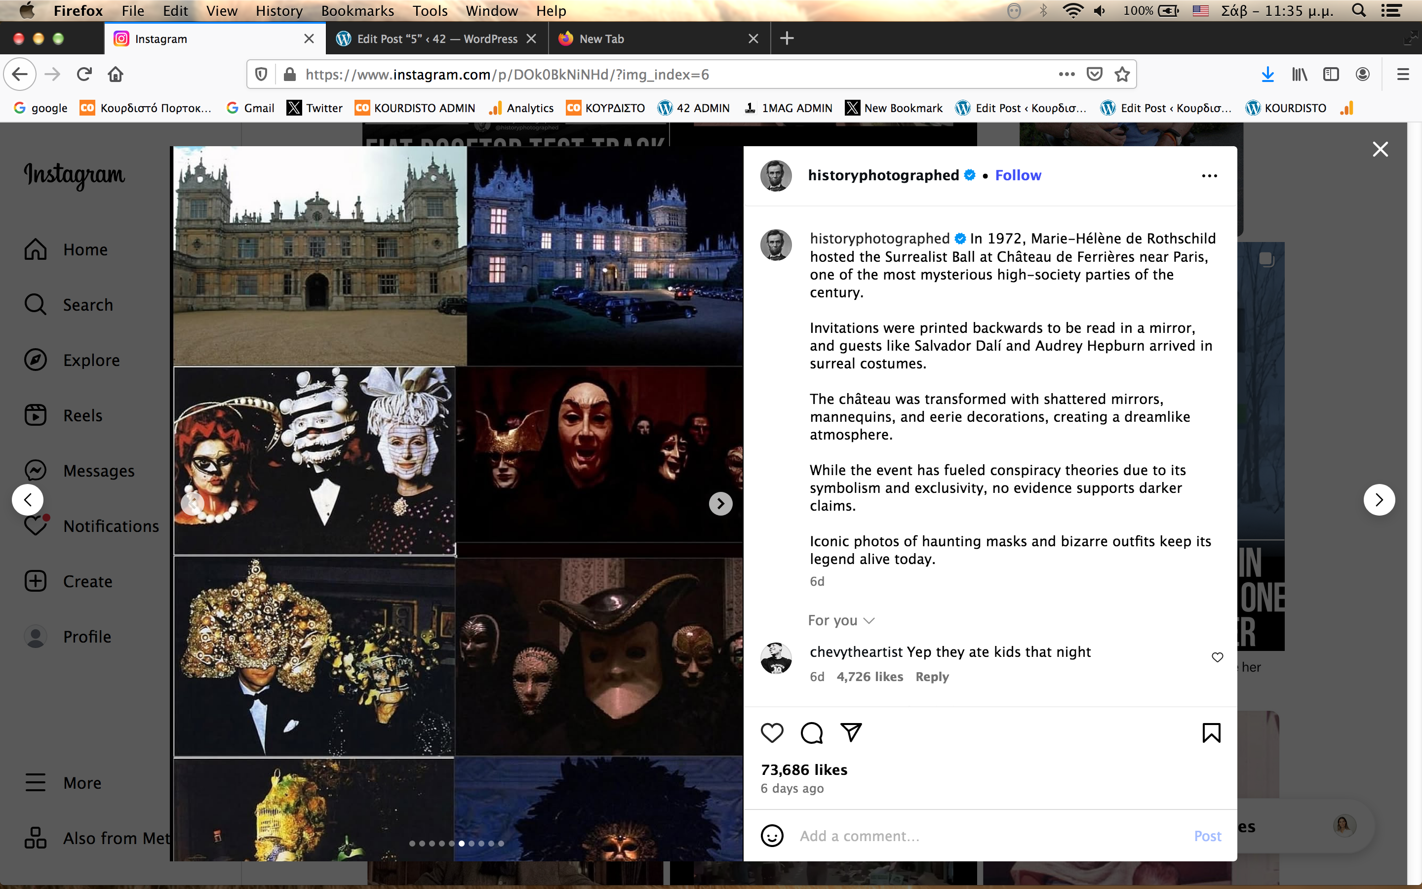Open post options three-dot menu

click(1209, 176)
